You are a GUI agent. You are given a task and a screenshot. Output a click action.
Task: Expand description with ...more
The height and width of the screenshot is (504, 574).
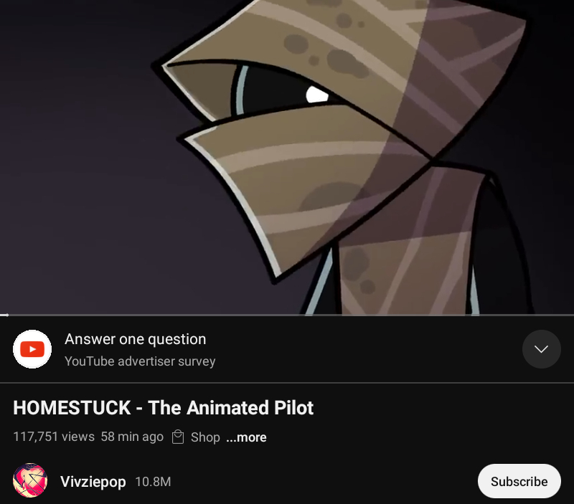(x=246, y=437)
